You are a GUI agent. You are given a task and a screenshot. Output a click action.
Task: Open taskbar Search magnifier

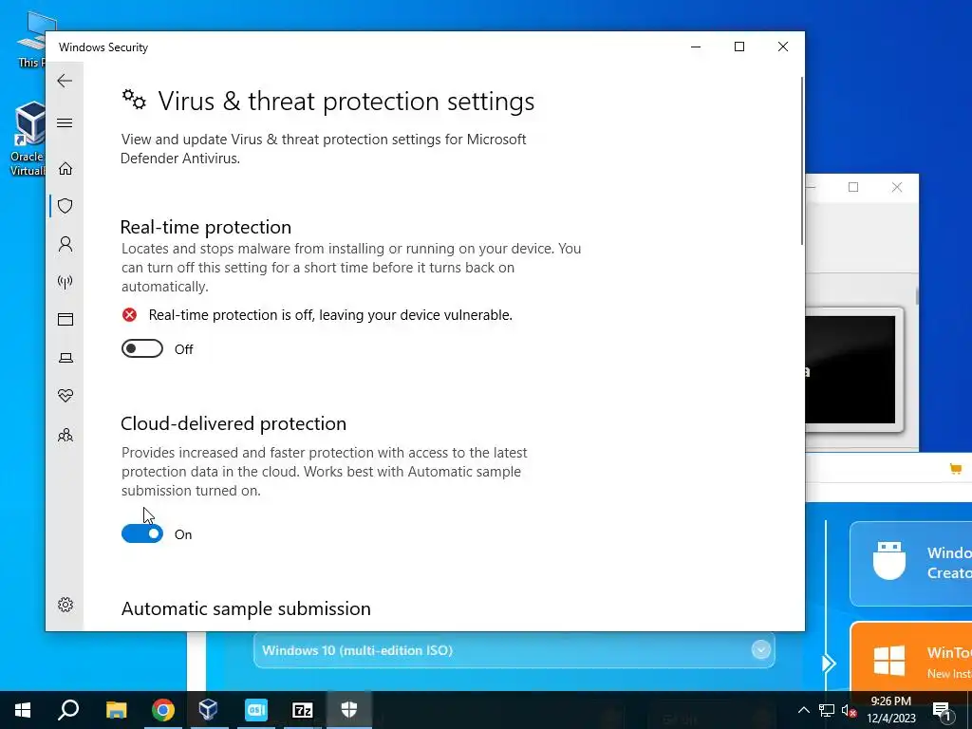(x=68, y=710)
